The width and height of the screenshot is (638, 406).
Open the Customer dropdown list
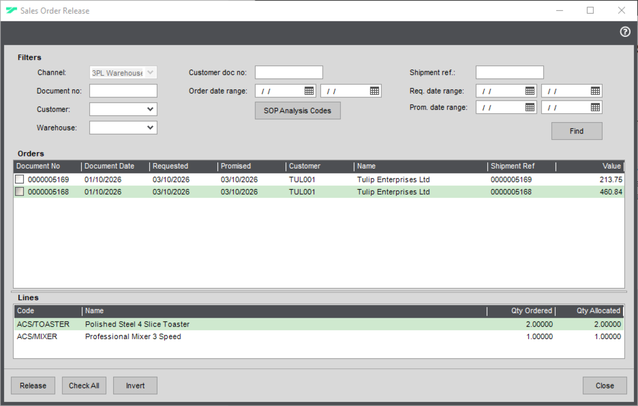(151, 109)
